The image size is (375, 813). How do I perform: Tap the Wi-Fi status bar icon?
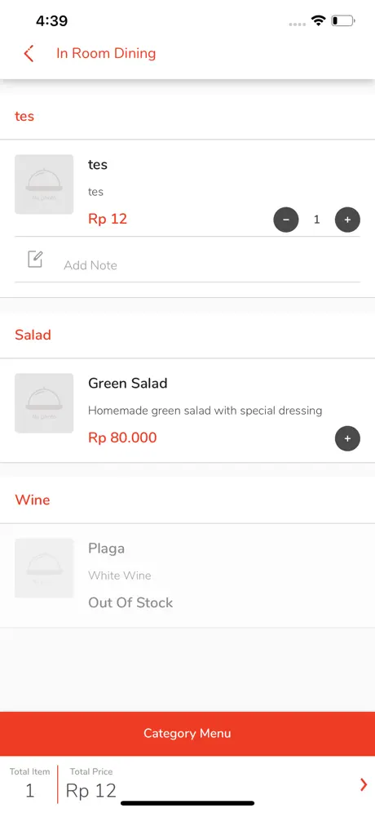pyautogui.click(x=318, y=20)
